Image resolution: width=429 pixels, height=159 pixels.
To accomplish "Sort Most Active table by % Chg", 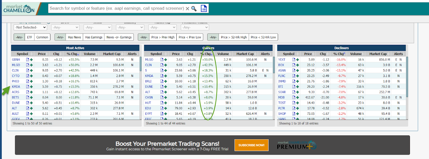I will 72,54.
